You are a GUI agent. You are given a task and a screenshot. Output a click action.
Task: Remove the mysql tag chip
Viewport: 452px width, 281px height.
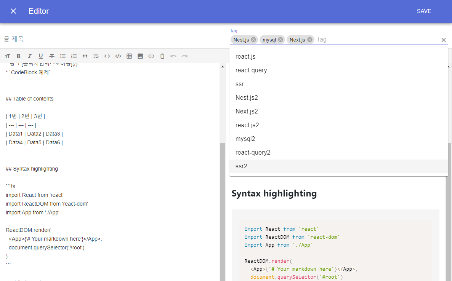(x=280, y=40)
